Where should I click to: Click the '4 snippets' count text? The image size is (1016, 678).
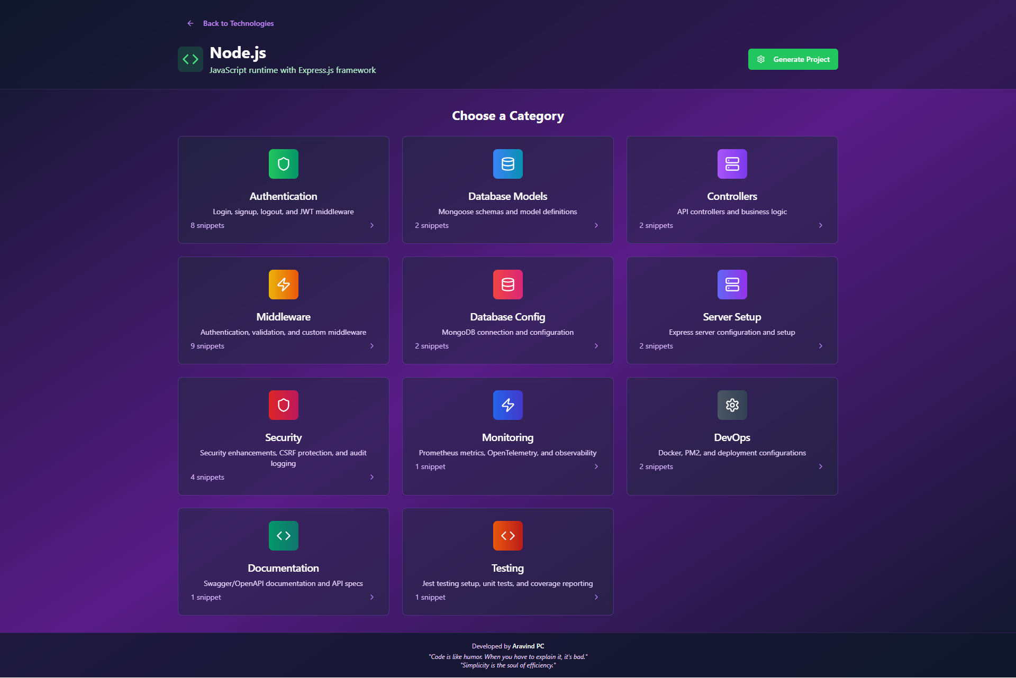pyautogui.click(x=207, y=477)
